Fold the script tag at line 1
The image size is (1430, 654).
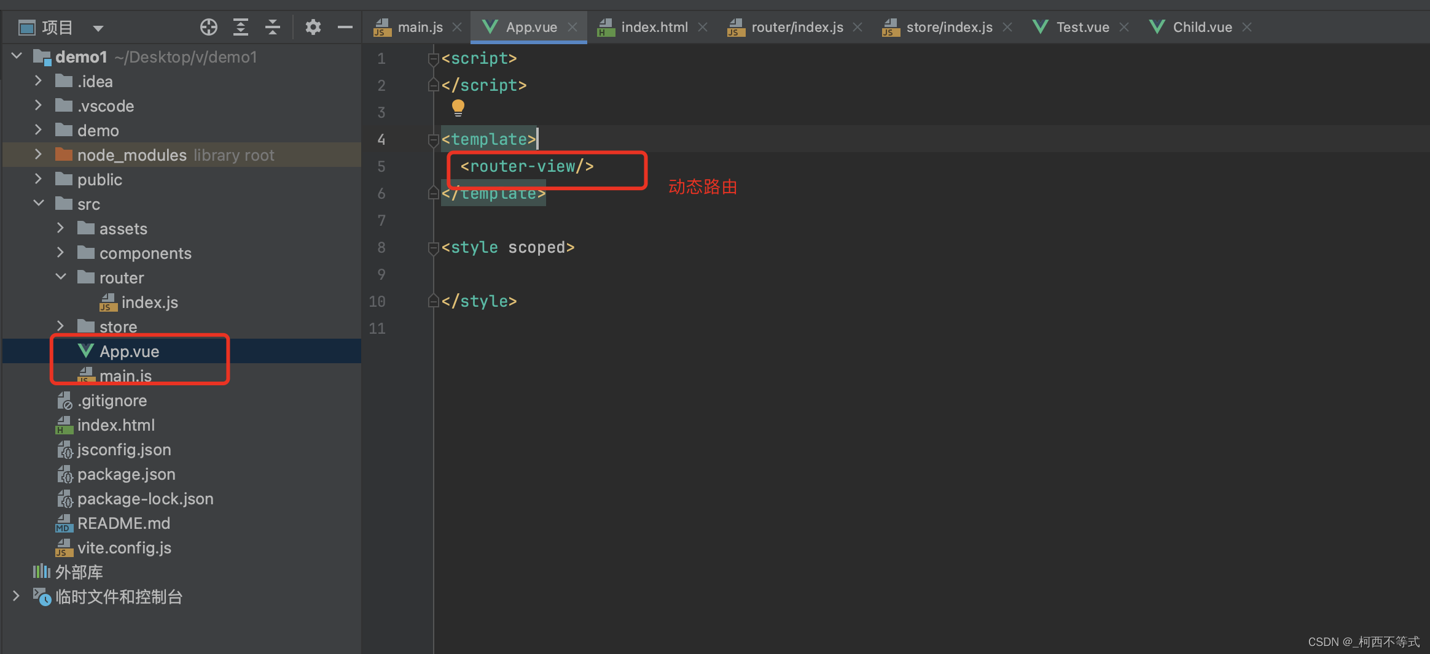click(433, 59)
